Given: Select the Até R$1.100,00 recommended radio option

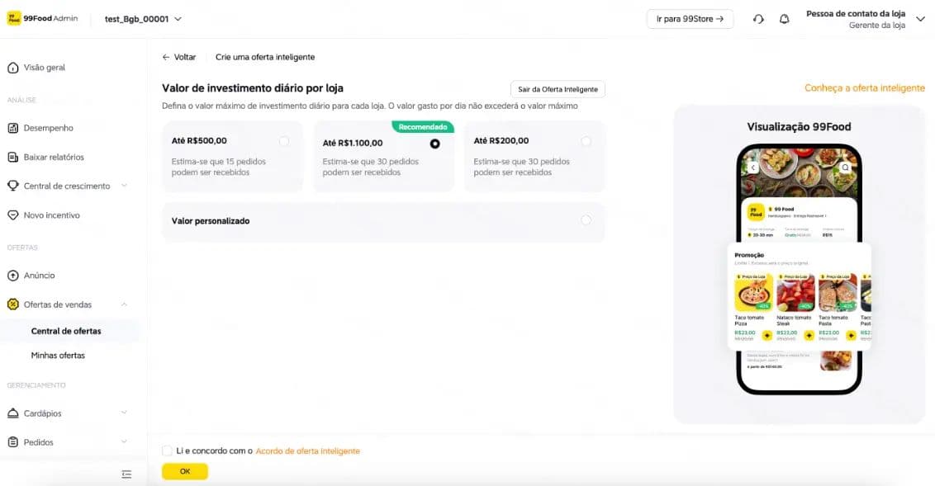Looking at the screenshot, I should pyautogui.click(x=434, y=144).
